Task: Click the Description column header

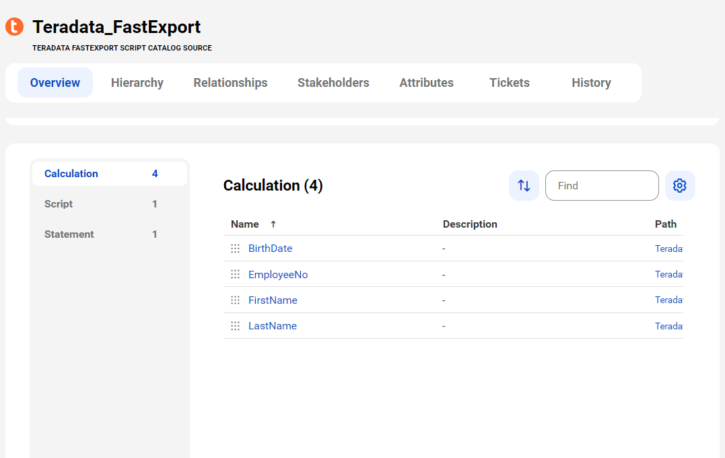Action: pyautogui.click(x=470, y=224)
